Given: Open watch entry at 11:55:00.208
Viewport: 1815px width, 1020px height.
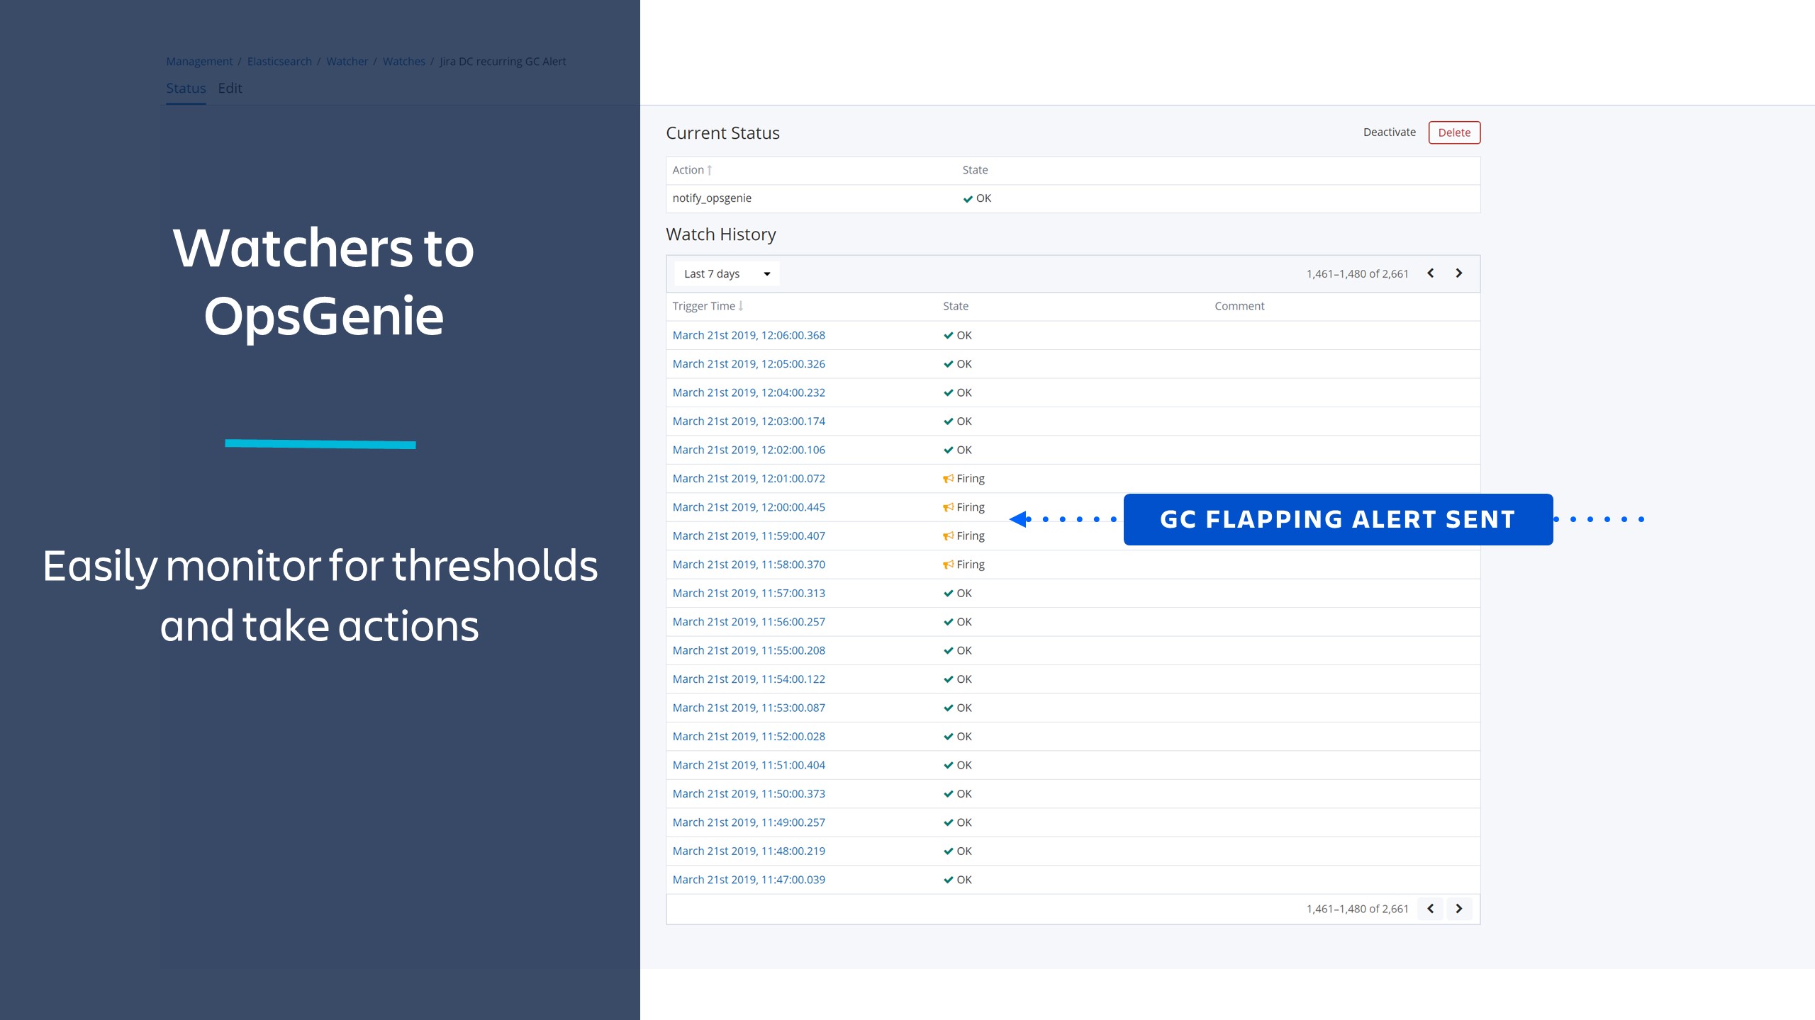Looking at the screenshot, I should pyautogui.click(x=749, y=651).
